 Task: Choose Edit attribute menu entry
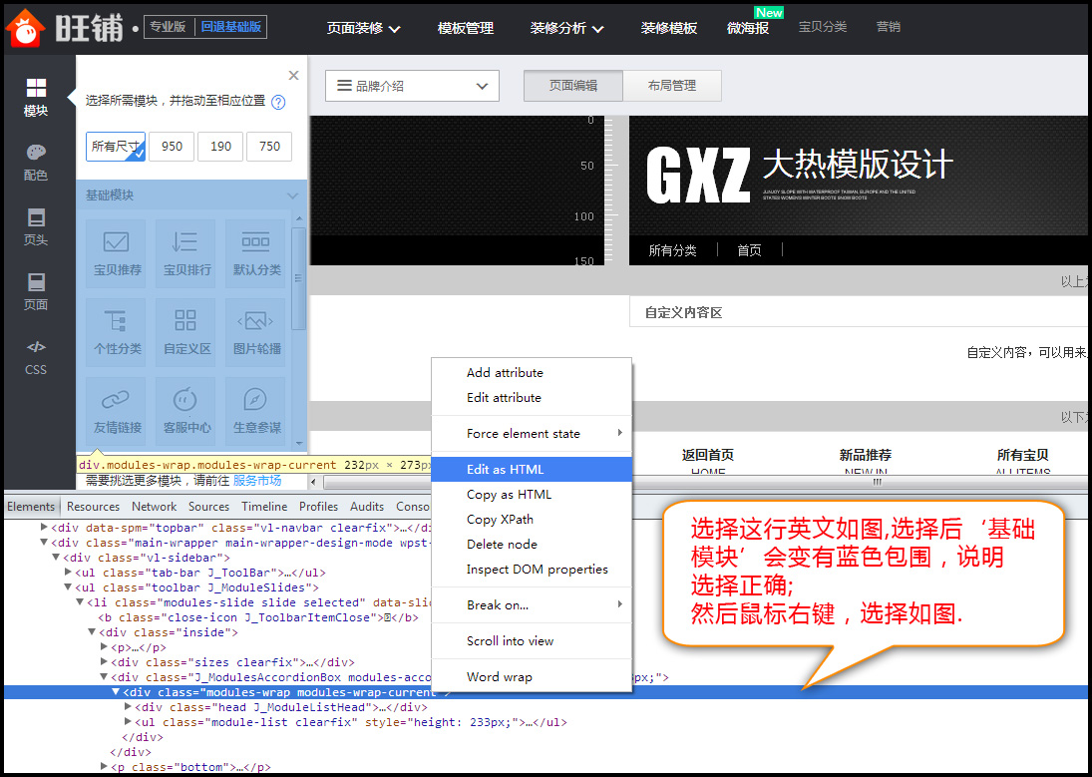[532, 398]
